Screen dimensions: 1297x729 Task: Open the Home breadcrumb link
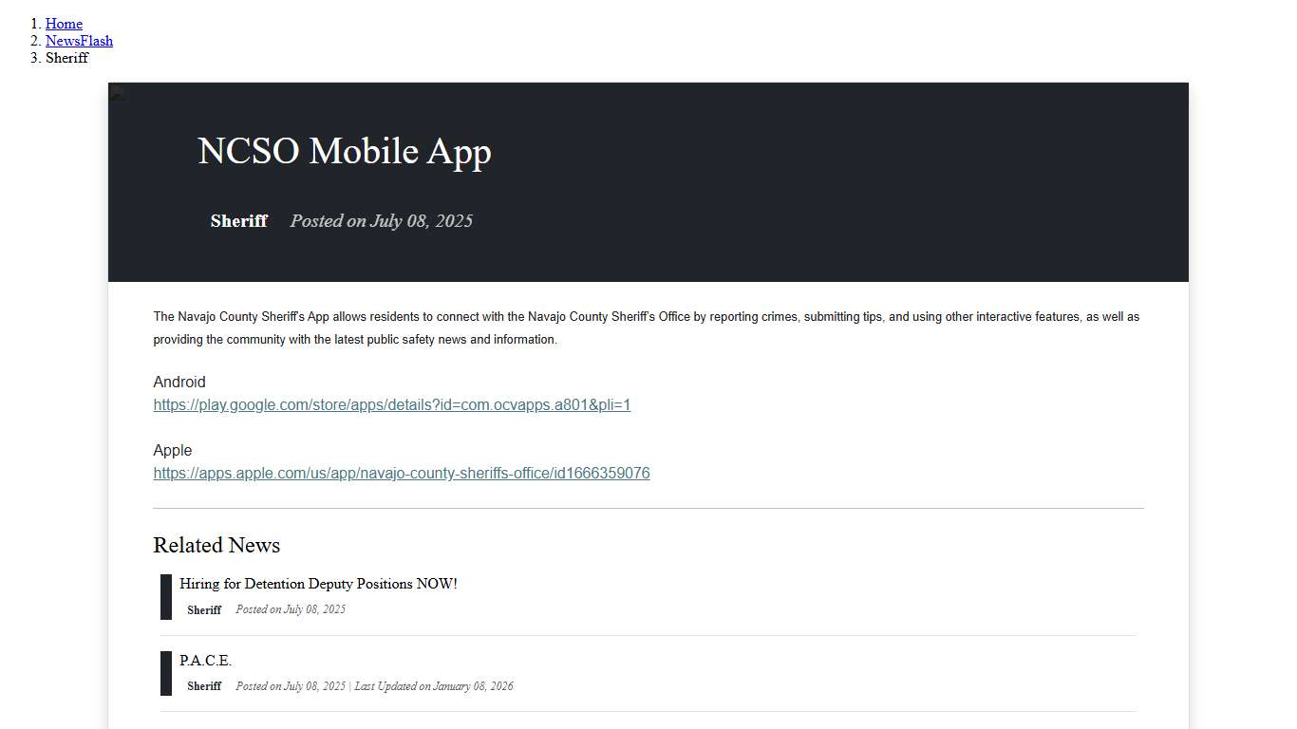(64, 23)
